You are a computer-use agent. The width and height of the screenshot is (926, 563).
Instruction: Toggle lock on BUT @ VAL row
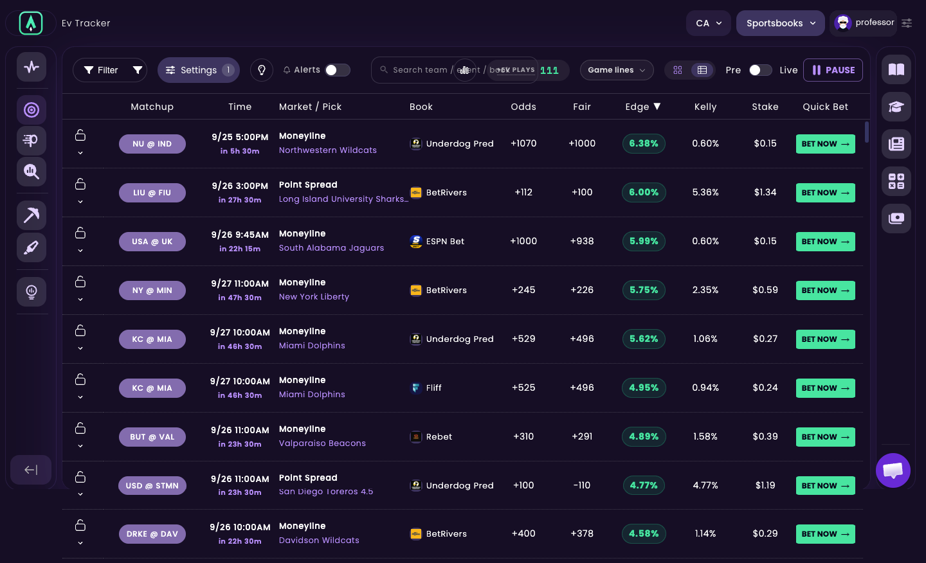[80, 428]
